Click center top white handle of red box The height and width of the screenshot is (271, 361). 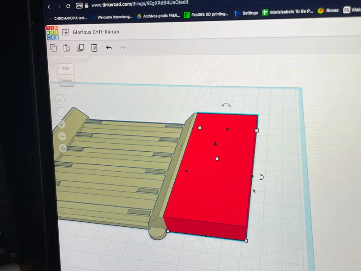coord(217,159)
